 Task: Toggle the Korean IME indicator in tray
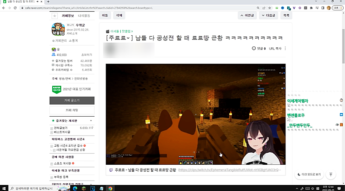(318, 188)
